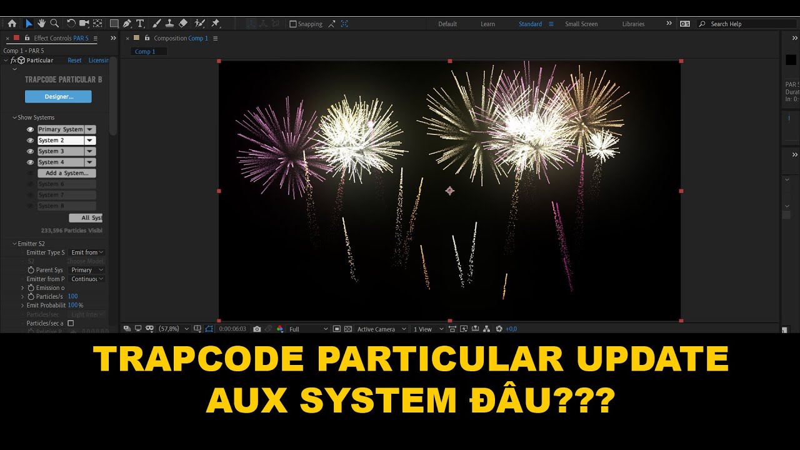This screenshot has height=450, width=800.
Task: Select the Unified Camera tool
Action: [84, 24]
